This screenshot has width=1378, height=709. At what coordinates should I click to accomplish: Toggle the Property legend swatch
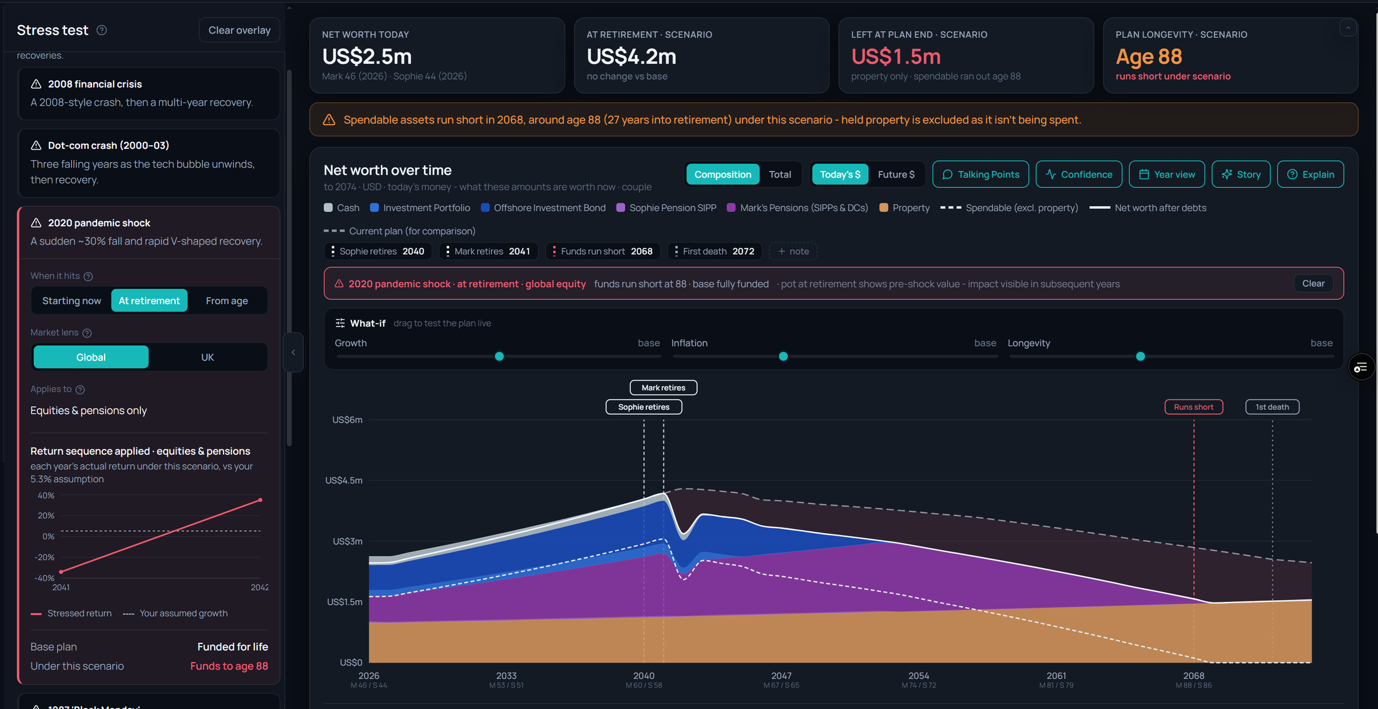pyautogui.click(x=884, y=208)
